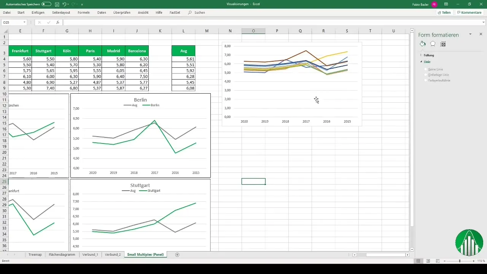Click the Avg header cell

point(183,51)
